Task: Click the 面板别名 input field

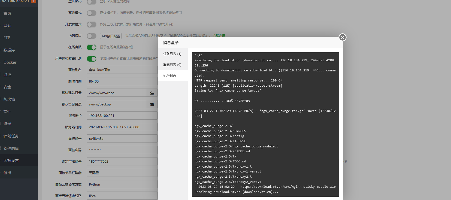Action: 122,70
